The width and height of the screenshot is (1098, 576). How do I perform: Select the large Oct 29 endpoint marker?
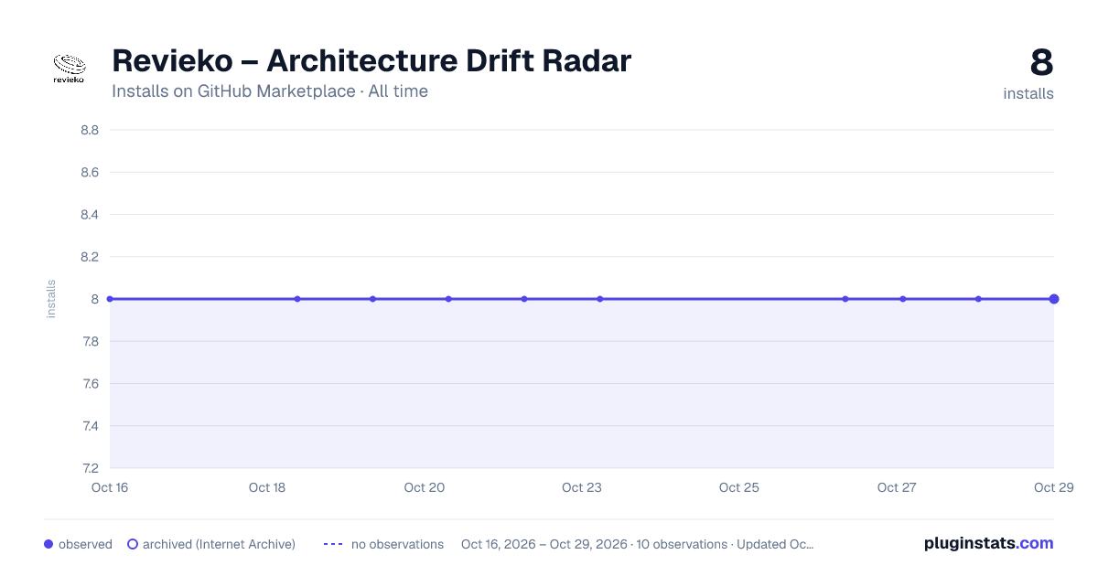(x=1054, y=299)
